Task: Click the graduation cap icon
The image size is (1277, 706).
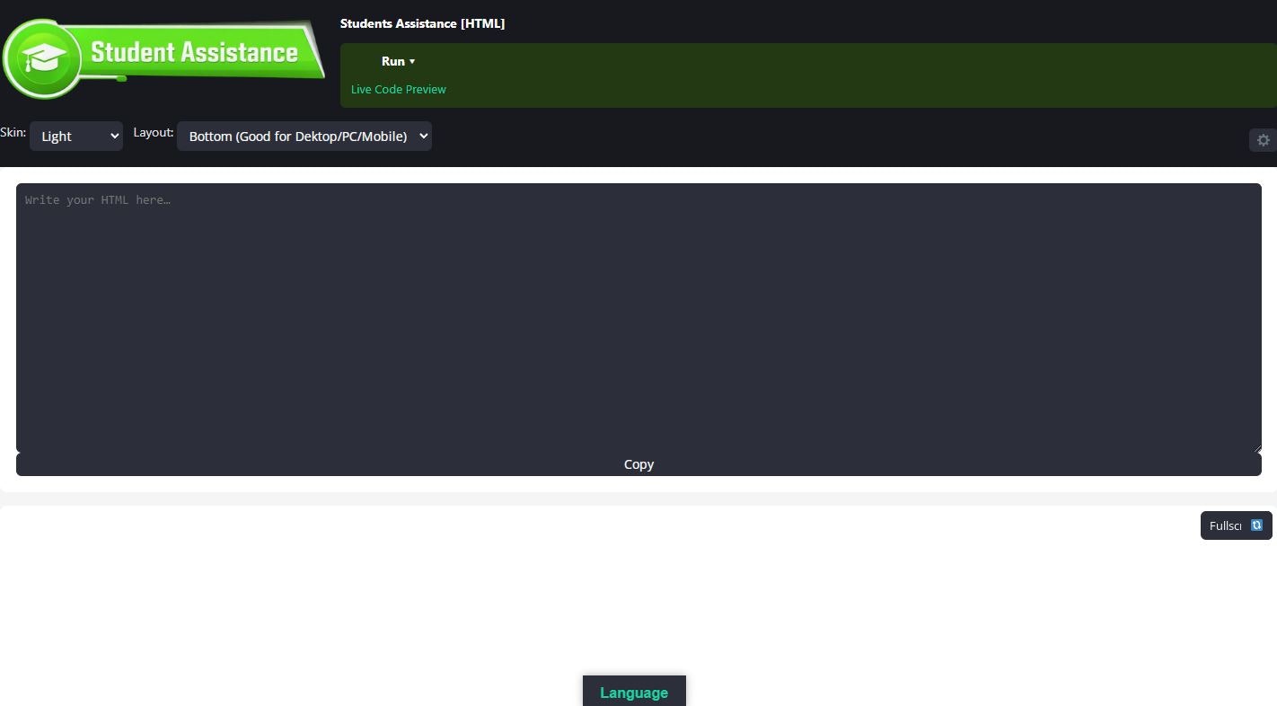Action: pyautogui.click(x=43, y=56)
